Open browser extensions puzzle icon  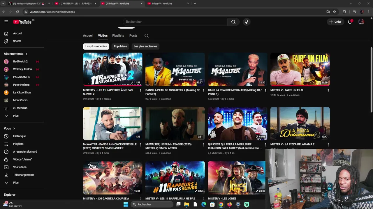[344, 12]
